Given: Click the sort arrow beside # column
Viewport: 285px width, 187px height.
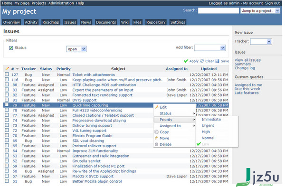Looking at the screenshot, I should click(18, 69).
